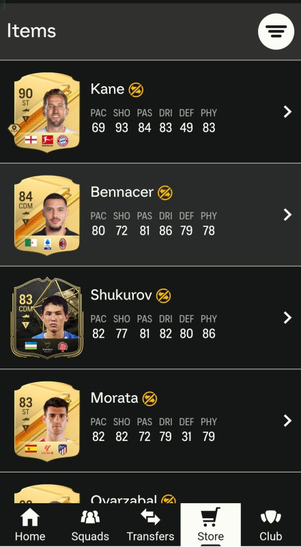Tap the Home house icon
The image size is (301, 547).
30,517
